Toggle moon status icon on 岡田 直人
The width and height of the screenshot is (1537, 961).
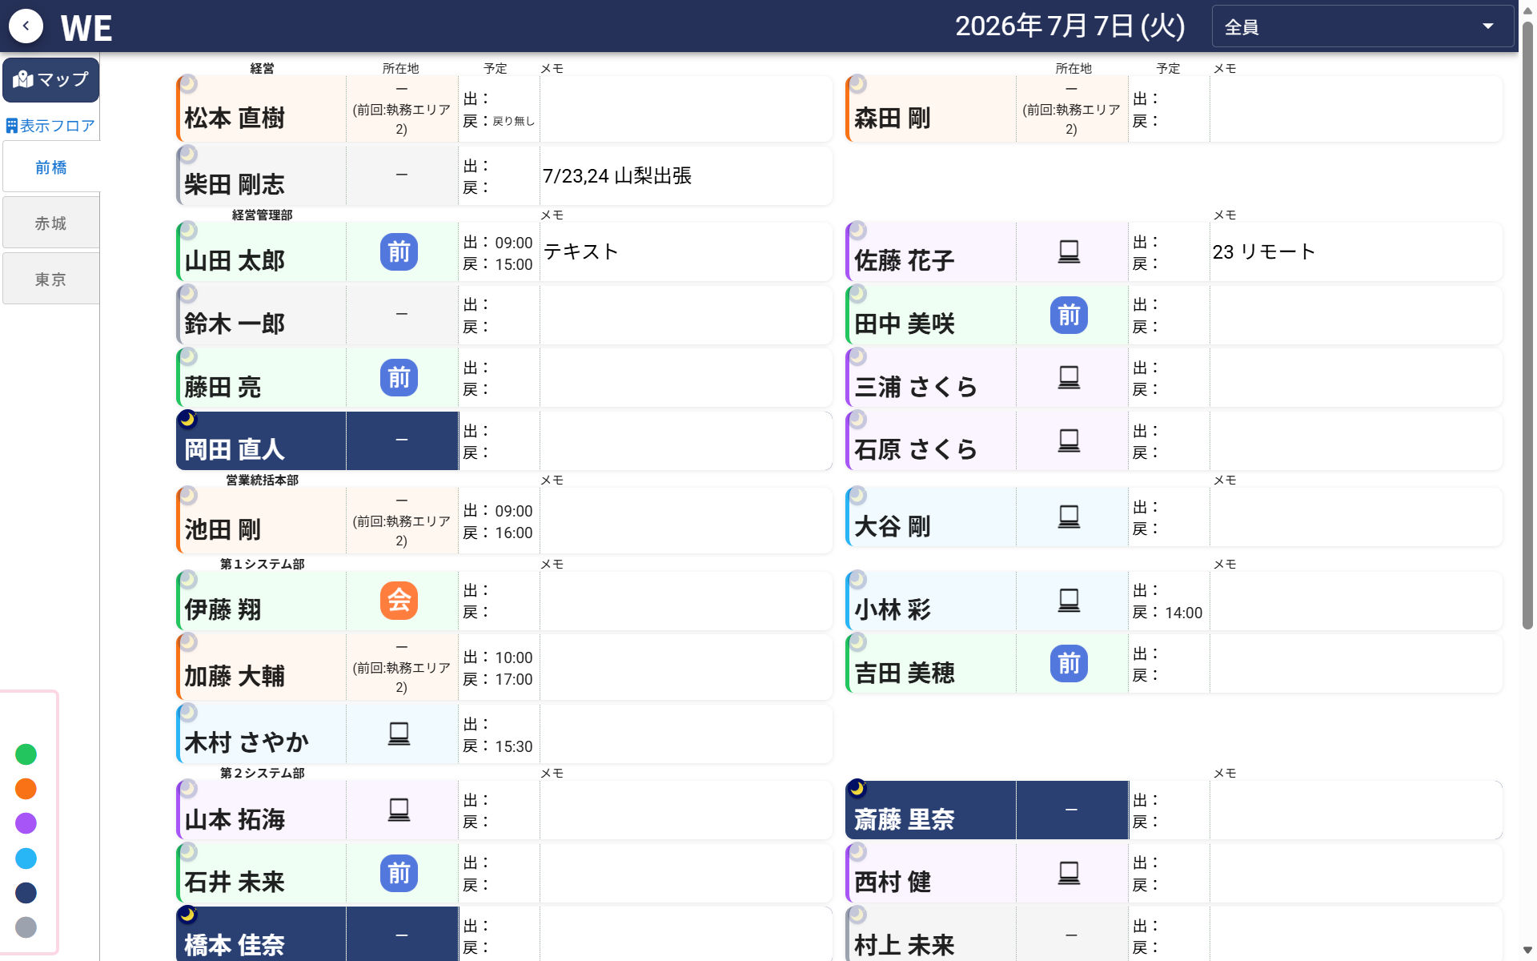pyautogui.click(x=187, y=419)
